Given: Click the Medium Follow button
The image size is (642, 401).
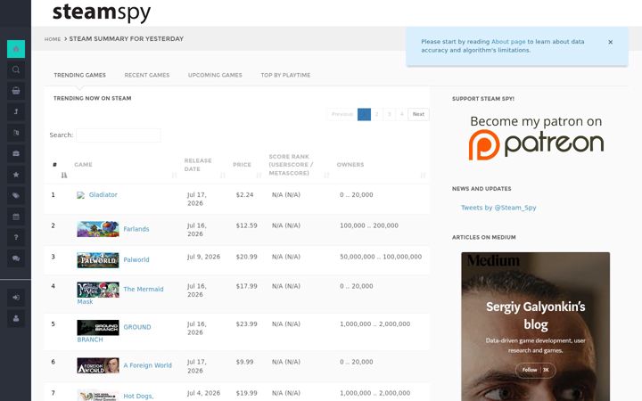Looking at the screenshot, I should 536,370.
